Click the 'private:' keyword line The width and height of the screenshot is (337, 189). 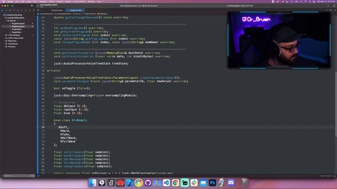(54, 70)
